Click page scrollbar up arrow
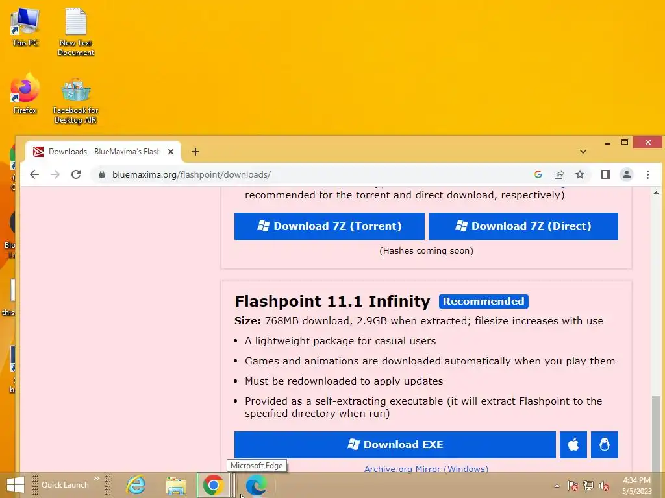Image resolution: width=665 pixels, height=498 pixels. (657, 193)
